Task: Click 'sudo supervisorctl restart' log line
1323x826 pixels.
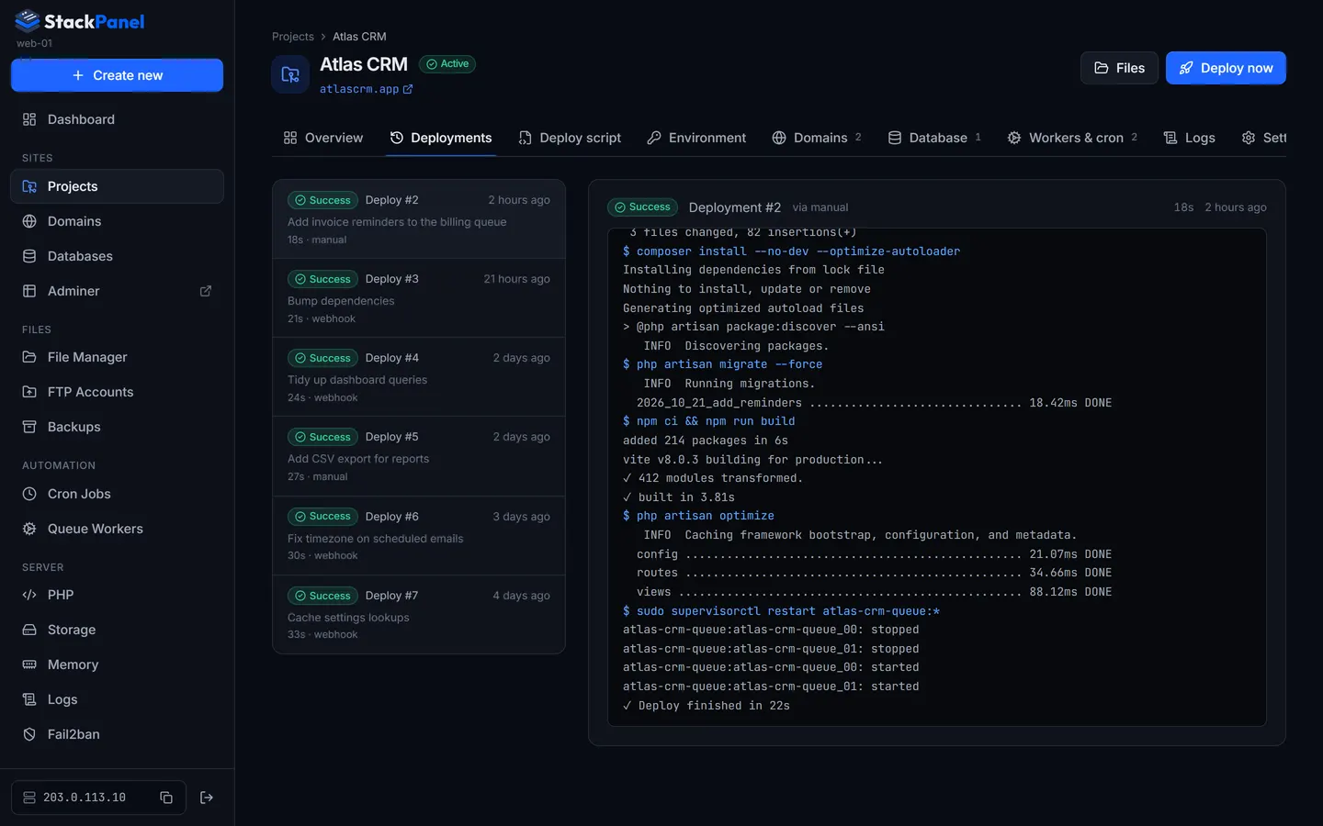Action: click(781, 611)
